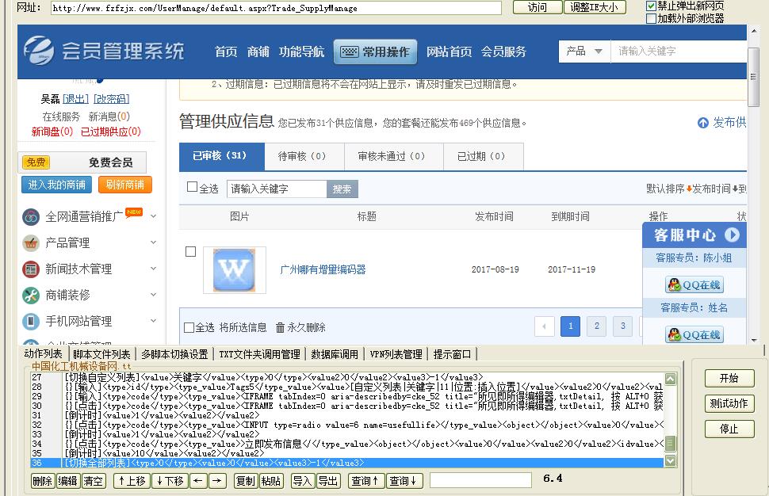Viewport: 769px width, 496px height.
Task: Sort by 发布时间
Action: 714,189
